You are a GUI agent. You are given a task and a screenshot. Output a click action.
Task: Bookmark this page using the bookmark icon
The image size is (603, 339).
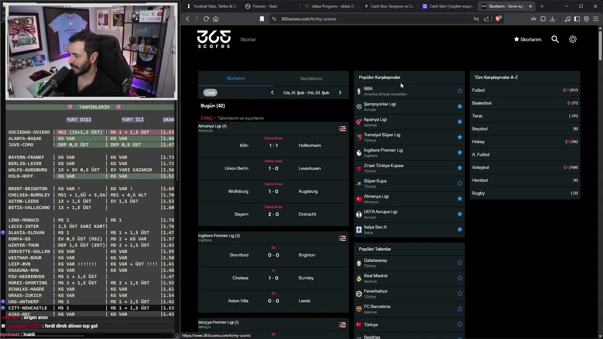click(x=262, y=19)
